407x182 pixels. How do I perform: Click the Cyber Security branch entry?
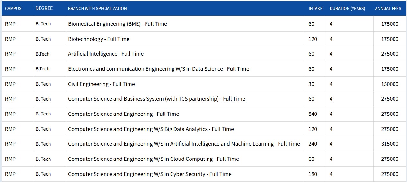[150, 174]
